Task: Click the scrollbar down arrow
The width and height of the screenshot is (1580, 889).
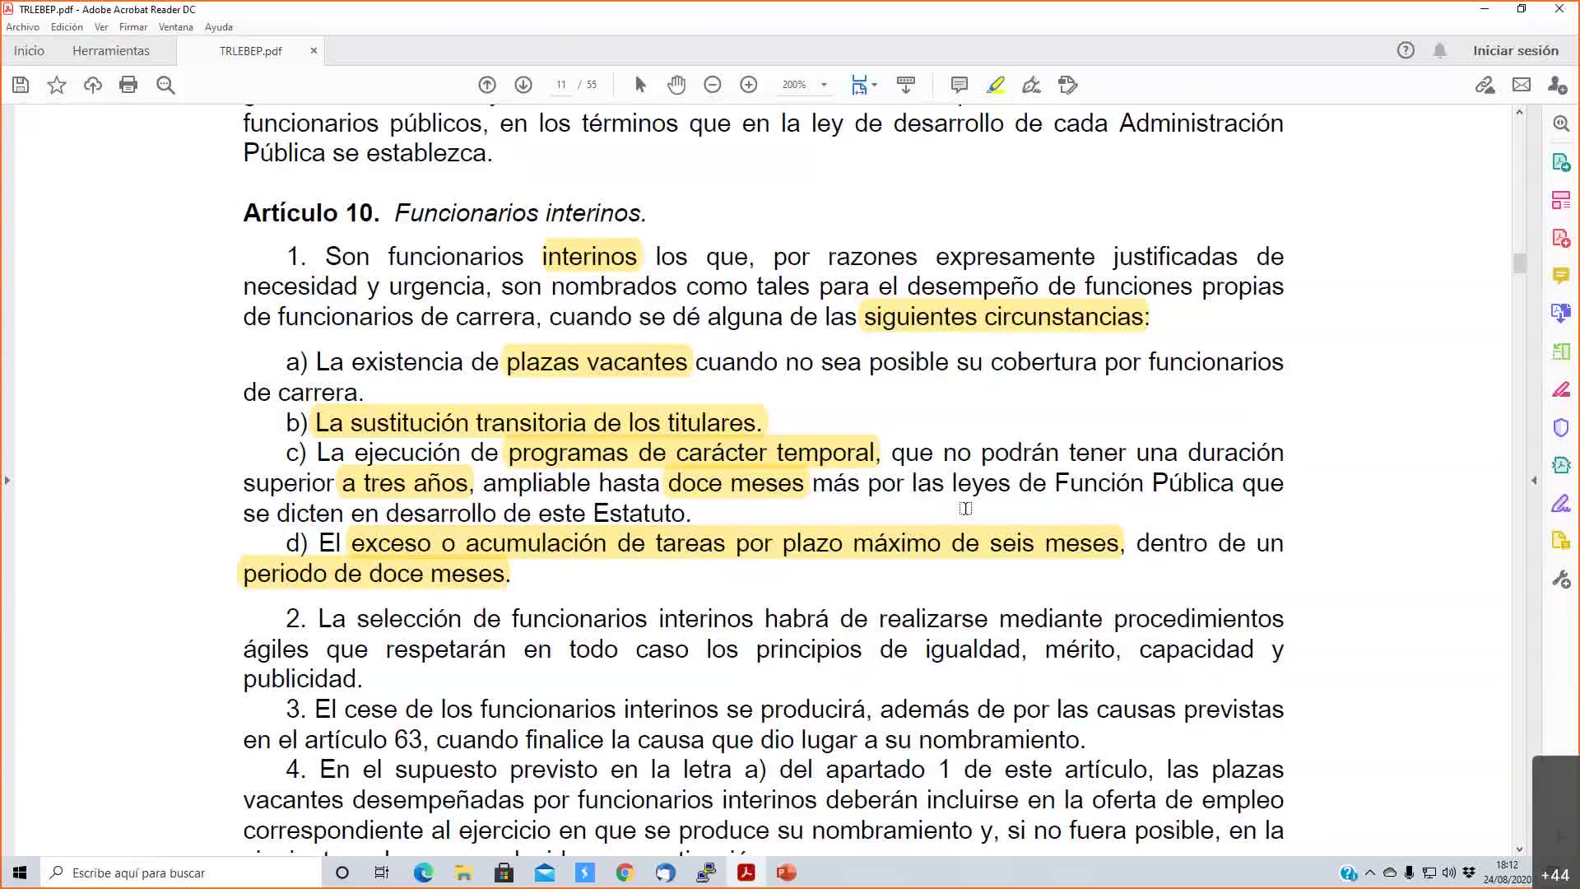Action: click(x=1519, y=849)
